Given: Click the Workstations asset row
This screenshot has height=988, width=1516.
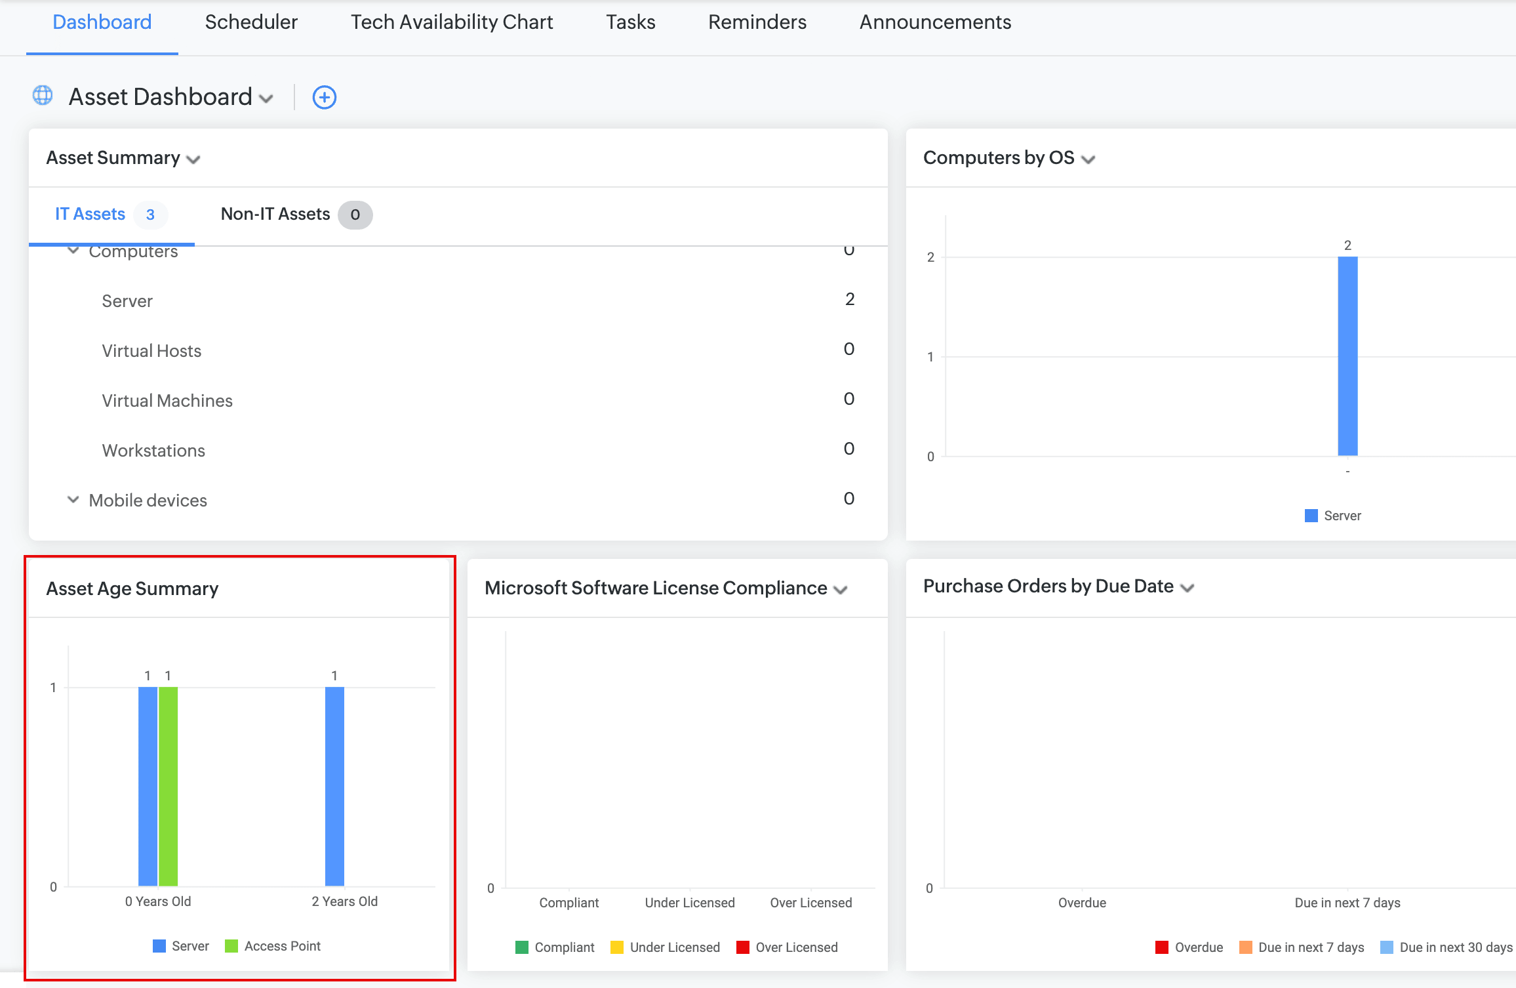Looking at the screenshot, I should 153,451.
